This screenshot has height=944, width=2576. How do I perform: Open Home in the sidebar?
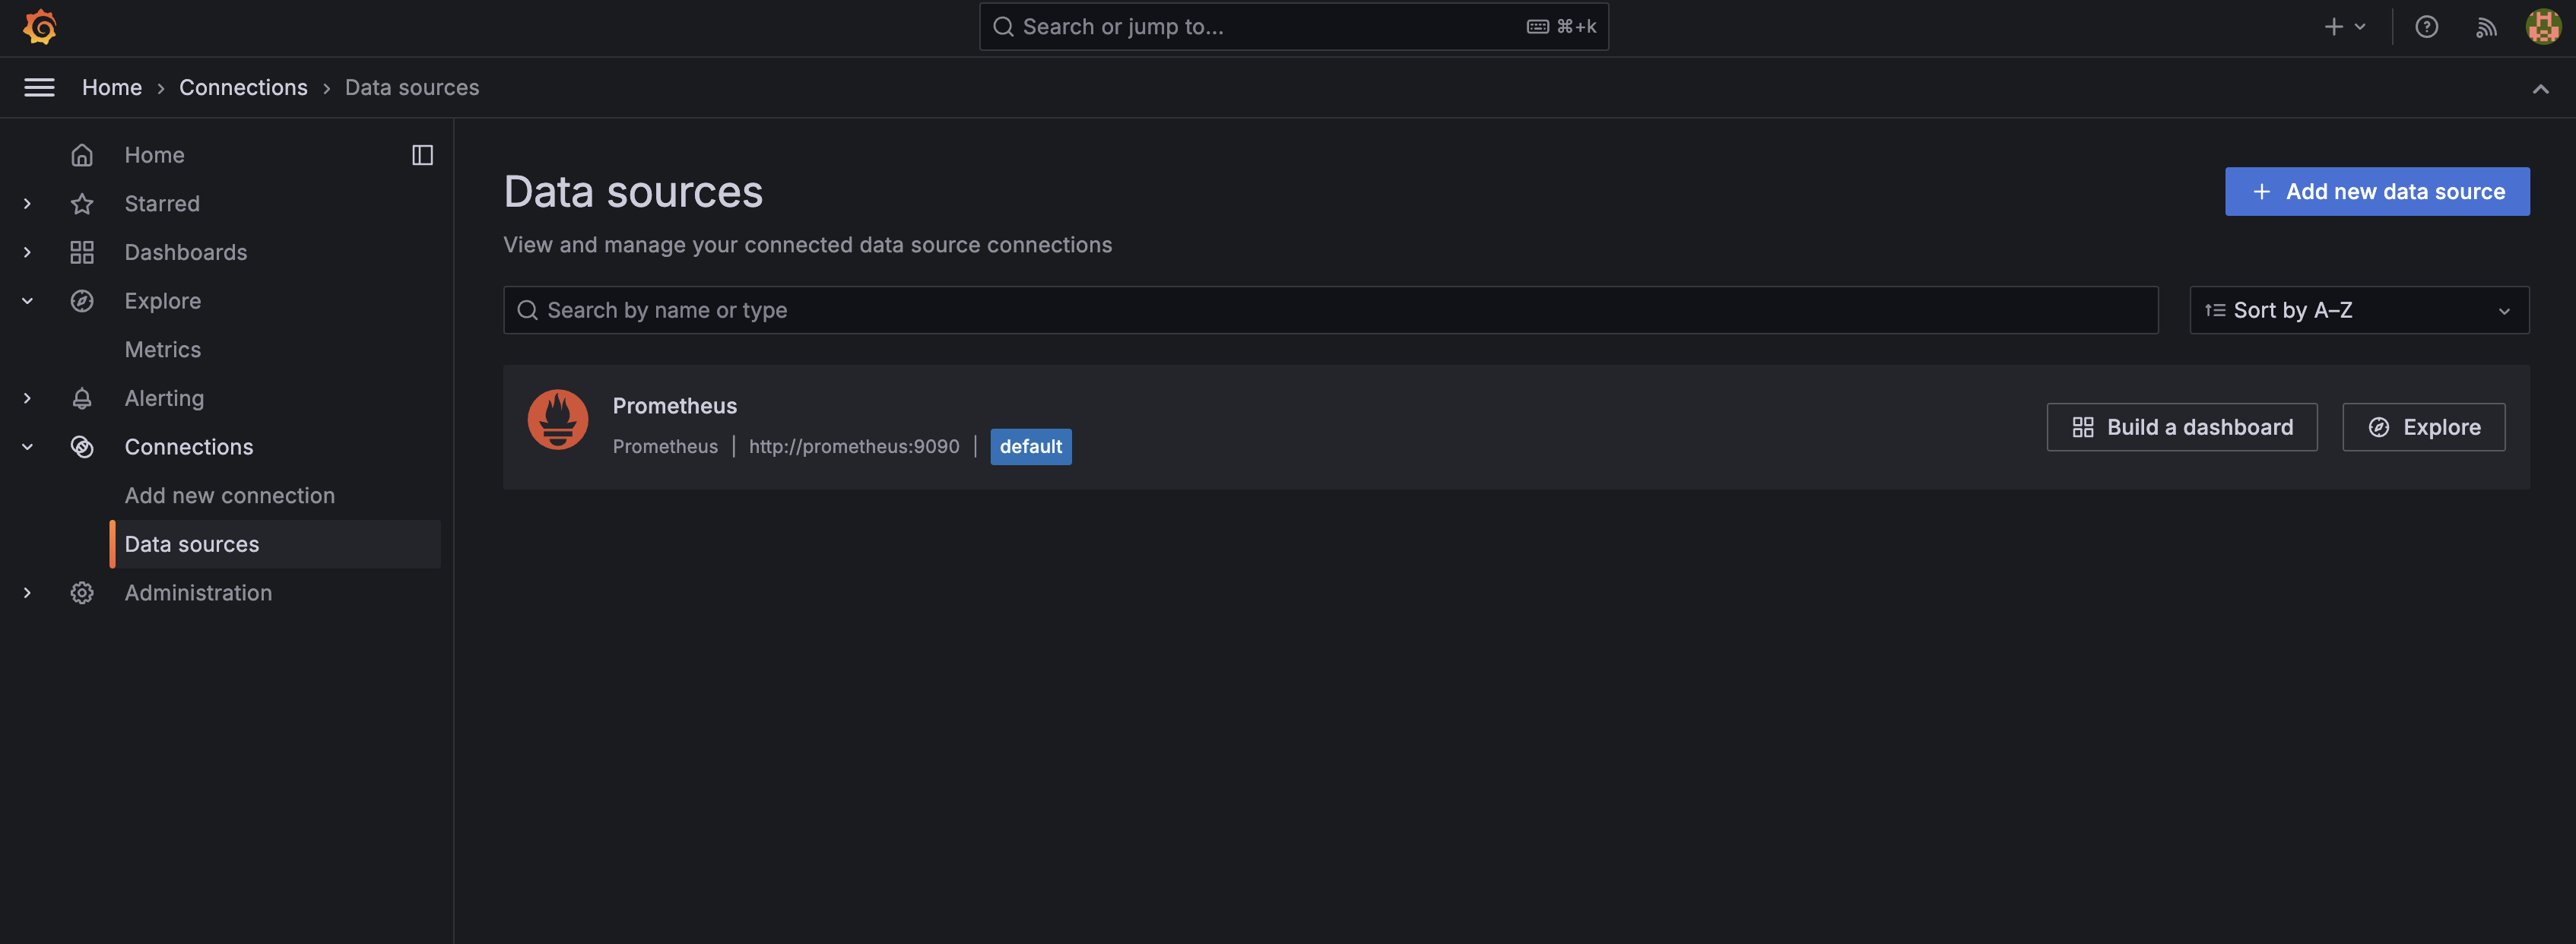[154, 155]
